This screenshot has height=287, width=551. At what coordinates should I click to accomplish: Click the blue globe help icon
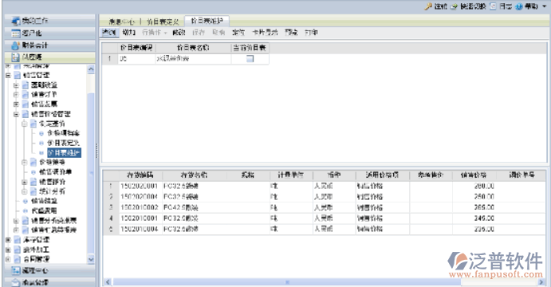(519, 6)
